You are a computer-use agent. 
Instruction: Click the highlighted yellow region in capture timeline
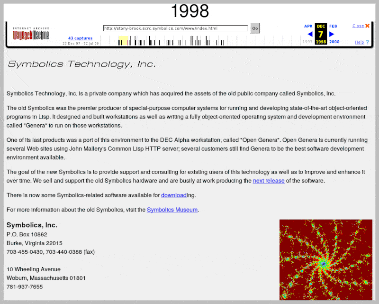point(123,41)
